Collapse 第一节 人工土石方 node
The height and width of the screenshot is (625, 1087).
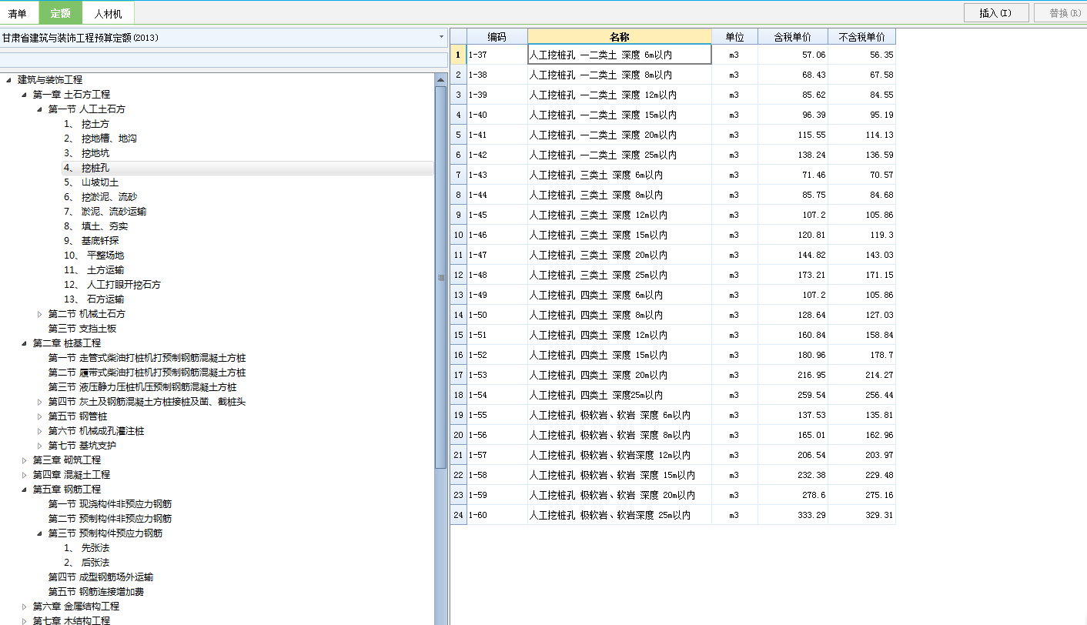[39, 109]
